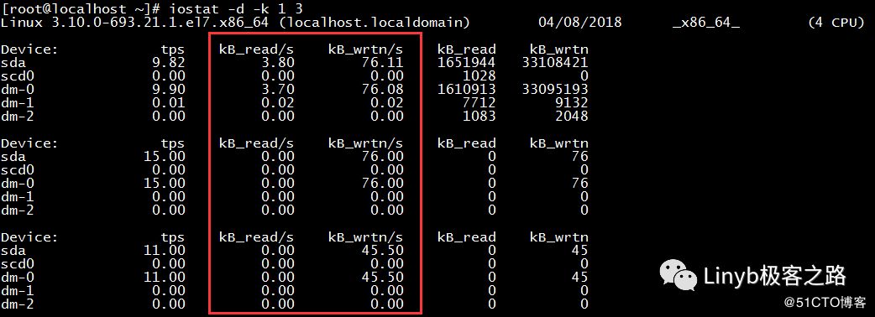The width and height of the screenshot is (875, 317).
Task: Select the 'kB_wrtn' header of the third report
Action: [x=558, y=237]
